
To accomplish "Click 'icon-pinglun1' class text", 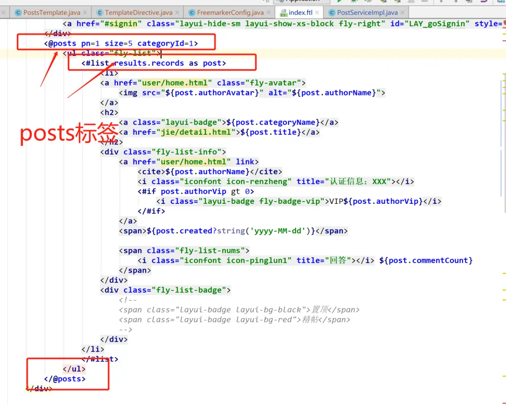I will (x=257, y=260).
